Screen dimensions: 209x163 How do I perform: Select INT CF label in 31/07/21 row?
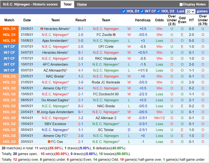pos(9,47)
